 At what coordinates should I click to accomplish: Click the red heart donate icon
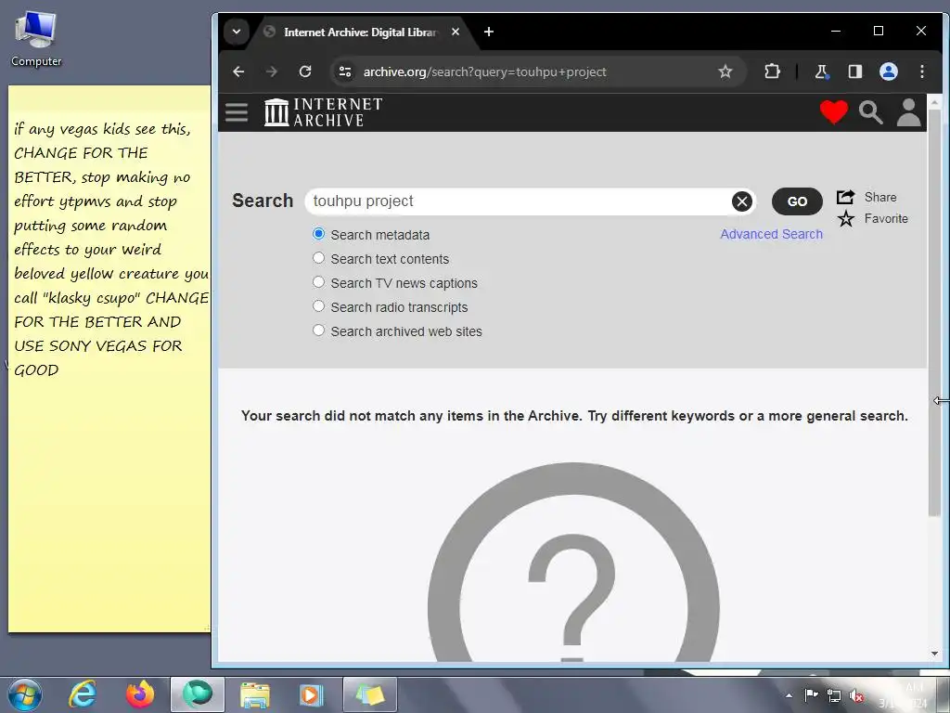[x=834, y=112]
